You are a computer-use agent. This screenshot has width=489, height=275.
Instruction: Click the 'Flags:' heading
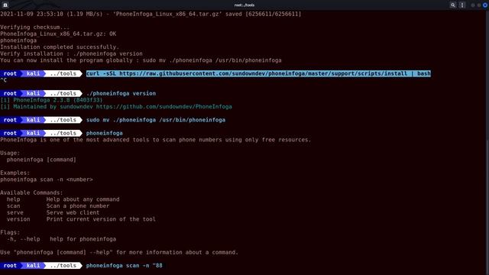[x=10, y=232]
